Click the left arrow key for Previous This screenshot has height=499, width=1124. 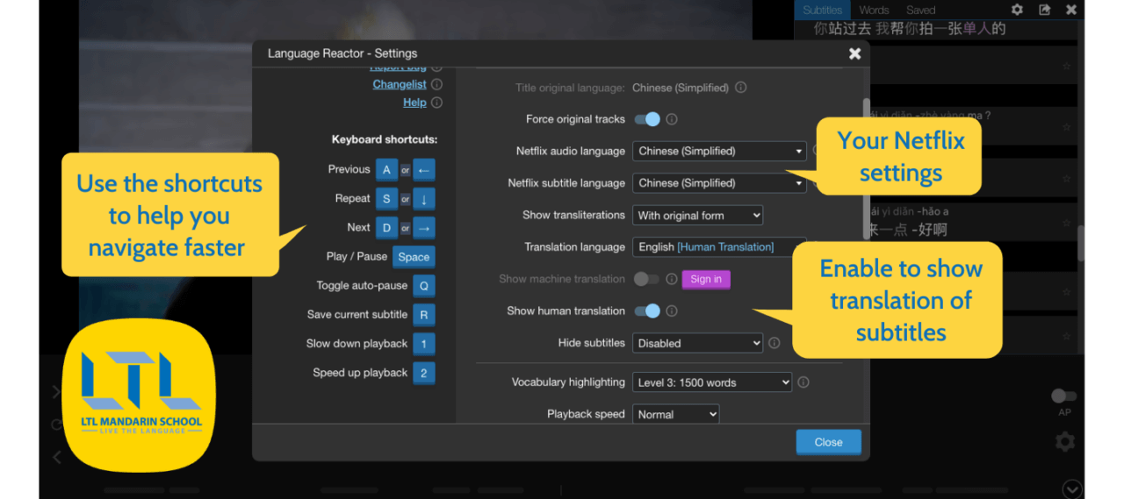[423, 170]
